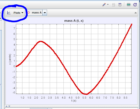Click the properties page icon in toolbar
This screenshot has width=140, height=109.
(113, 5)
